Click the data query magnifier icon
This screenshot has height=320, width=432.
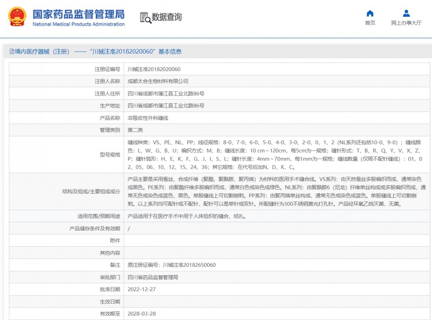pyautogui.click(x=145, y=18)
